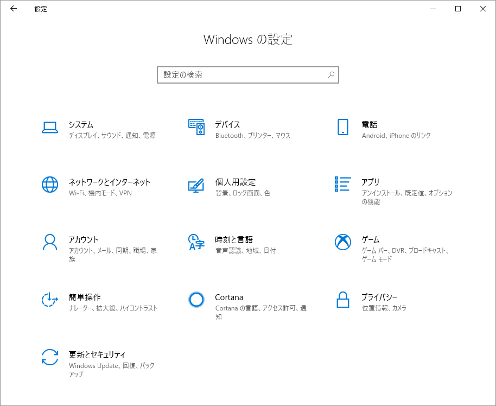496x406 pixels.
Task: Click description アンインストール、既定値、オプションの機能
Action: click(407, 198)
